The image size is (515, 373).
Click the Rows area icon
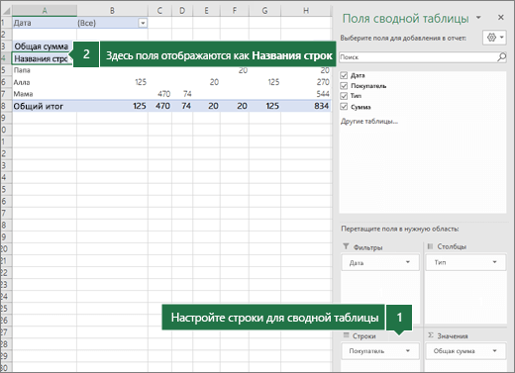(x=346, y=335)
